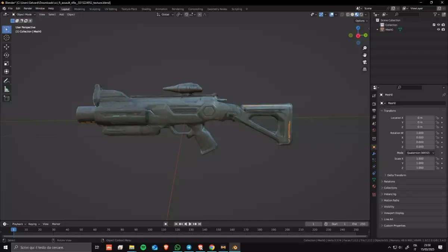Open the Scene properties tab
Screen dimensions: 448x252
click(374, 124)
